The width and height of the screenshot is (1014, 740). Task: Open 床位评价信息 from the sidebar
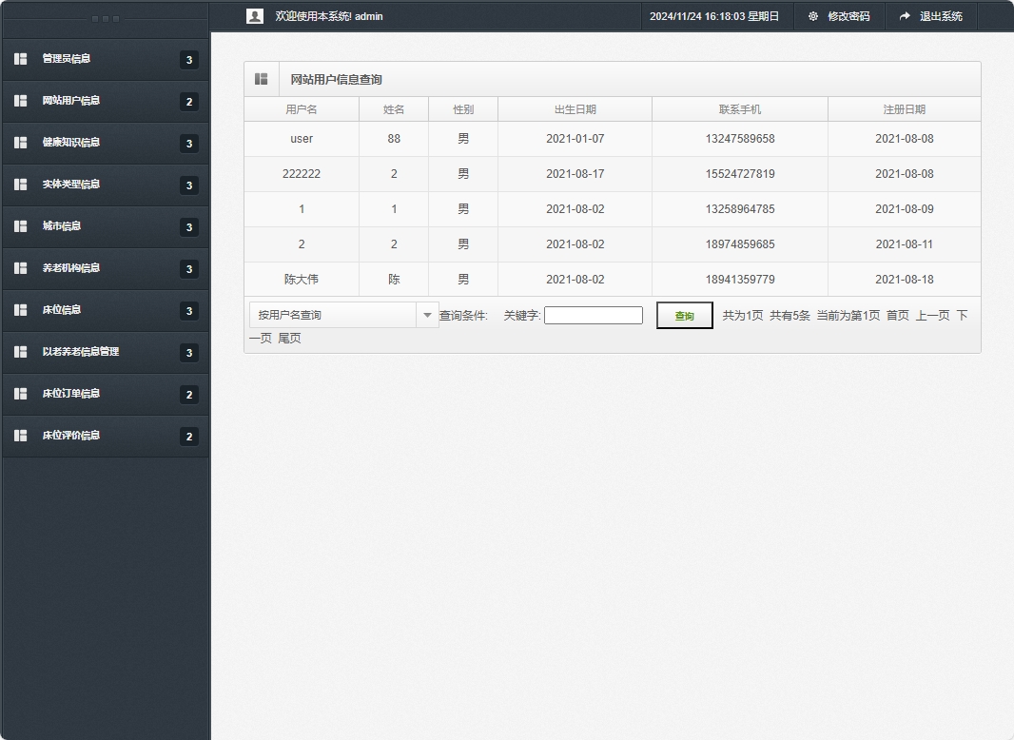(70, 436)
